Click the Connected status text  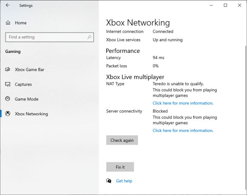pos(163,31)
